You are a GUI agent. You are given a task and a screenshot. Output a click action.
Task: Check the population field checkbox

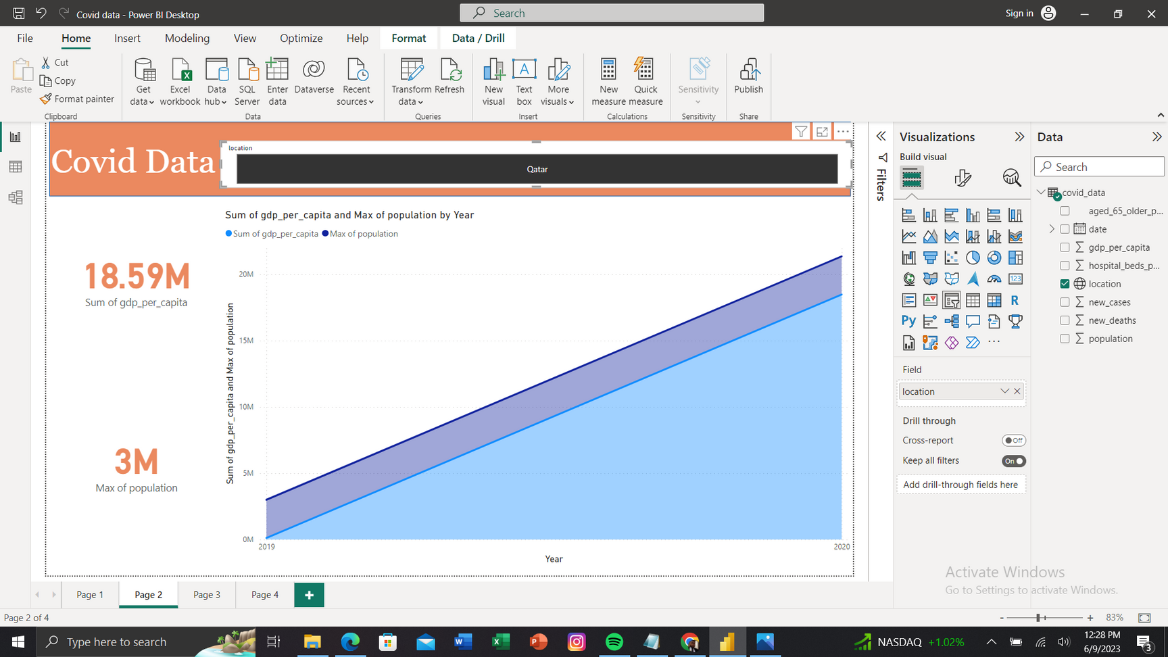(1065, 339)
